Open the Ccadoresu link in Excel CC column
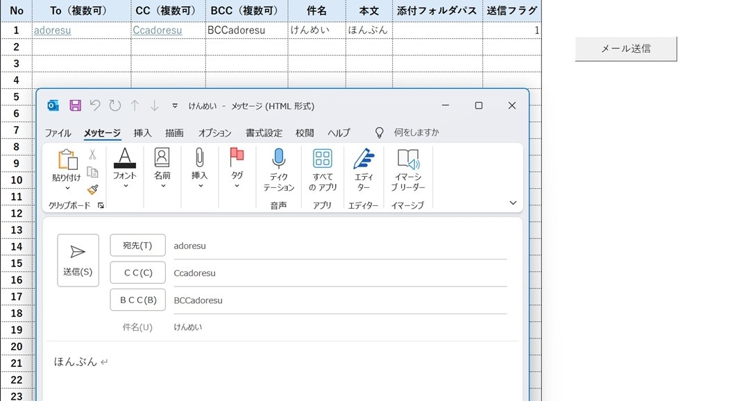The image size is (730, 401). pyautogui.click(x=158, y=31)
